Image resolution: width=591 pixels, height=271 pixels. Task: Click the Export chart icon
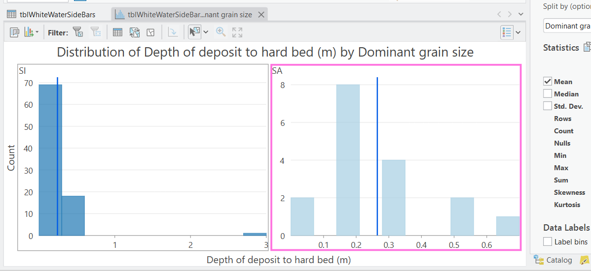pos(29,32)
